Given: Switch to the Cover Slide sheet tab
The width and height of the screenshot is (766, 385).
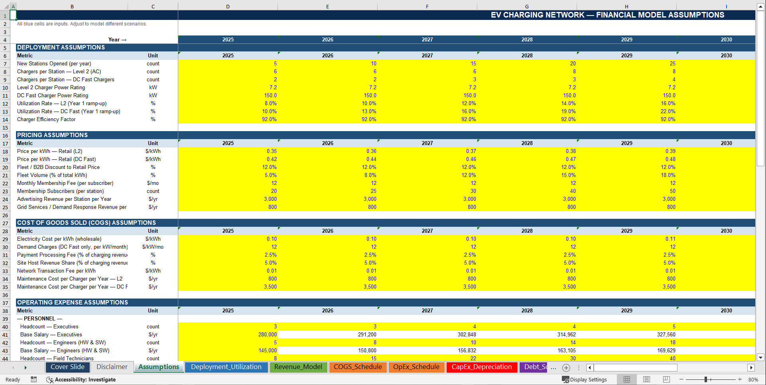Looking at the screenshot, I should [x=67, y=367].
